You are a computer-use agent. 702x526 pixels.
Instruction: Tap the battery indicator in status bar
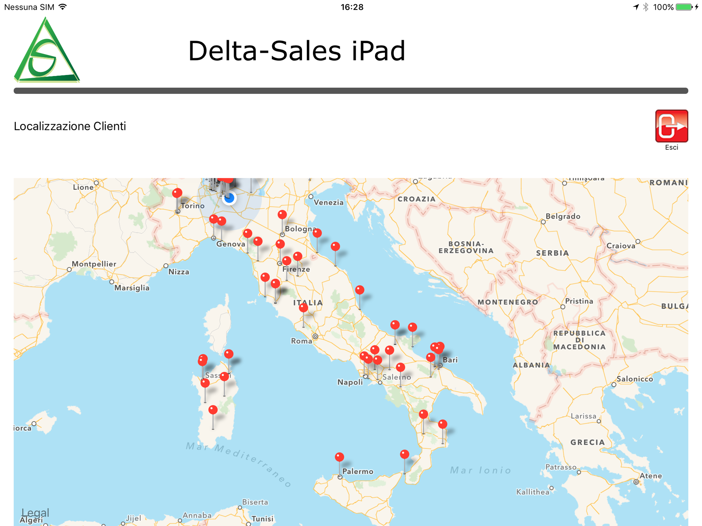point(683,7)
